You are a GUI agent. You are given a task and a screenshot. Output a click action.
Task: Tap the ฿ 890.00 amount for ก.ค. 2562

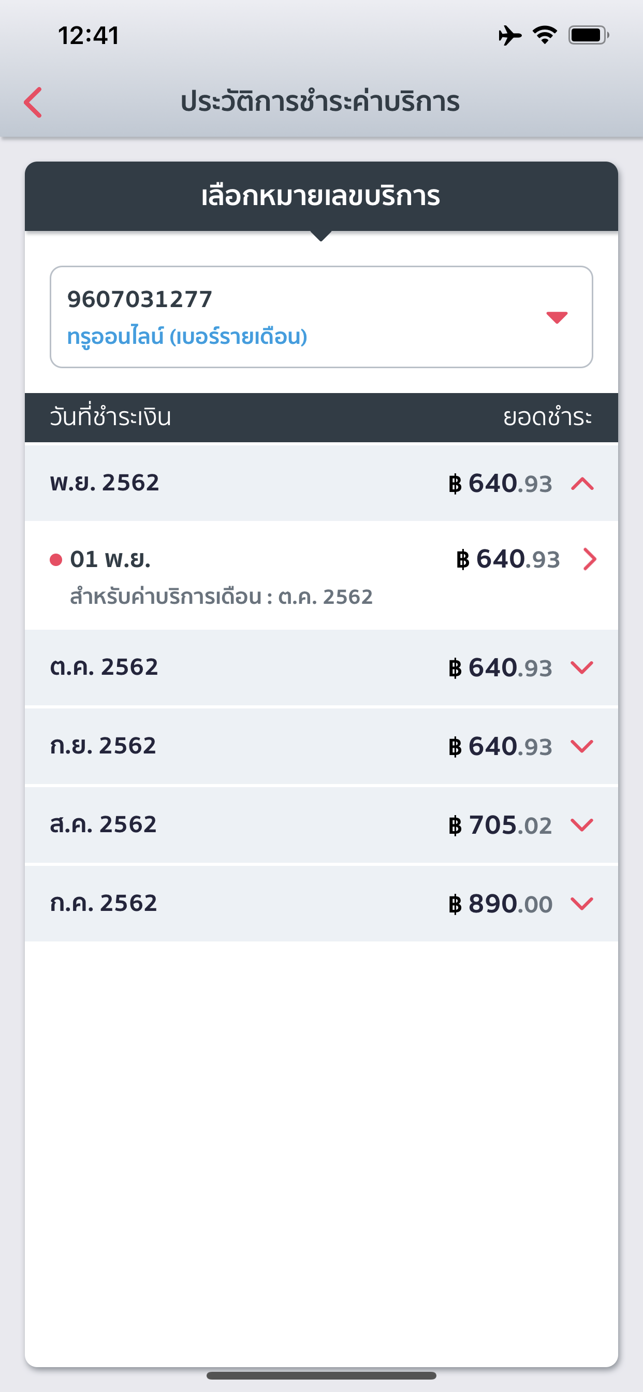(500, 904)
